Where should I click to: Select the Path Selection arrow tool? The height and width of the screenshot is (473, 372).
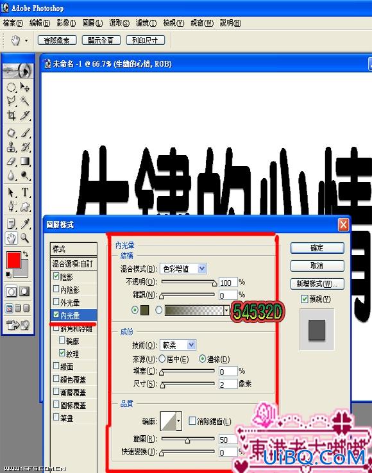click(x=11, y=192)
